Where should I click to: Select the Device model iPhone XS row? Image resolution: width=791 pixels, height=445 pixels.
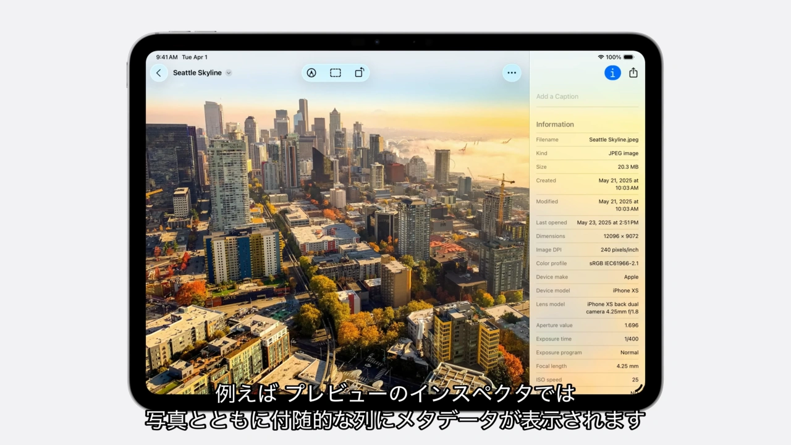pyautogui.click(x=587, y=290)
